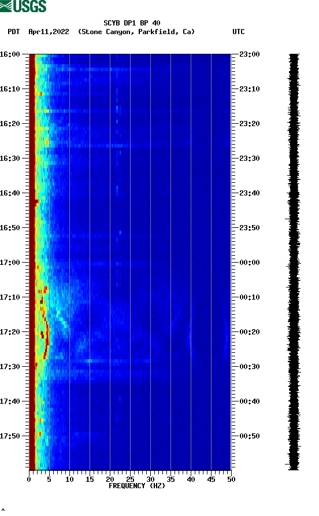Click the 00:50 UTC time label
This screenshot has width=319, height=516.
pyautogui.click(x=250, y=436)
